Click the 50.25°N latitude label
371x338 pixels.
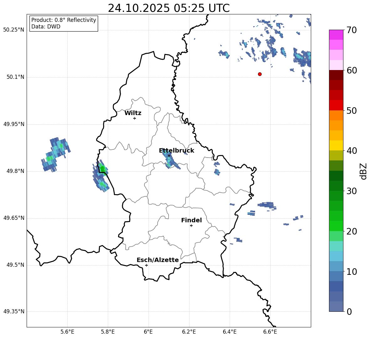click(14, 30)
